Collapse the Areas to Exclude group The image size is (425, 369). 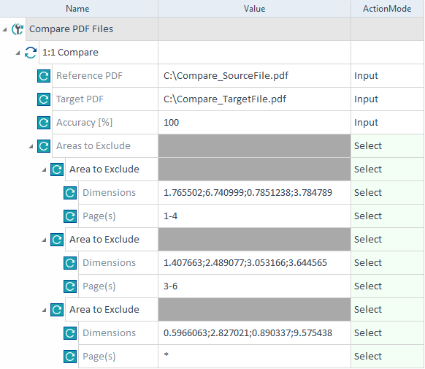click(31, 146)
